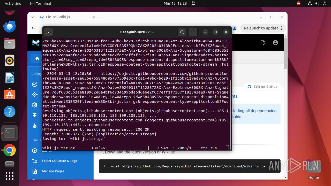Click the Wiki.js butterfly logo
The width and height of the screenshot is (331, 186).
[x=35, y=43]
